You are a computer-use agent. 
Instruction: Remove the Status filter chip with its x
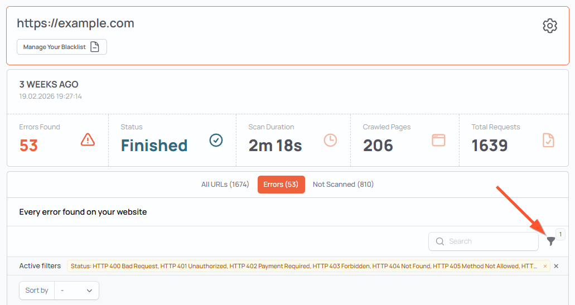[545, 267]
